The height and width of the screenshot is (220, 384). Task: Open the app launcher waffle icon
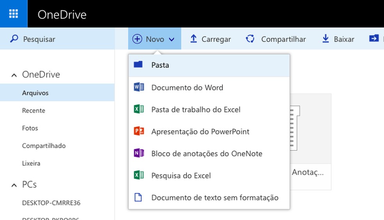click(x=14, y=14)
